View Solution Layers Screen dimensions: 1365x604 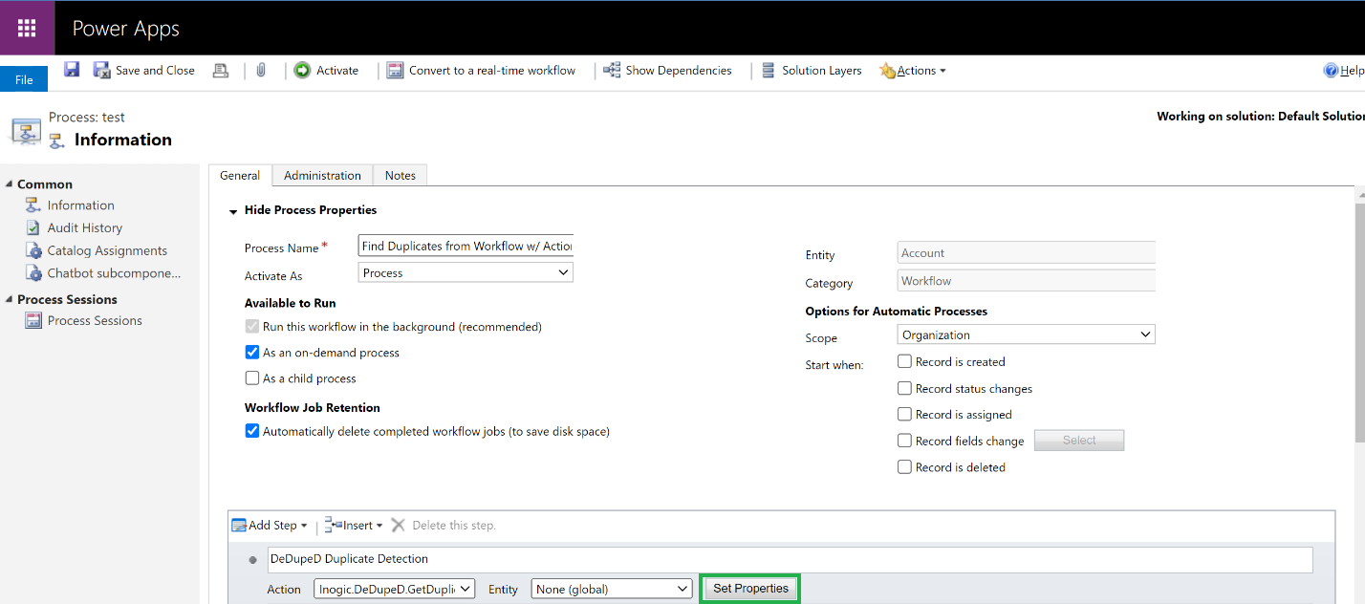(x=812, y=70)
